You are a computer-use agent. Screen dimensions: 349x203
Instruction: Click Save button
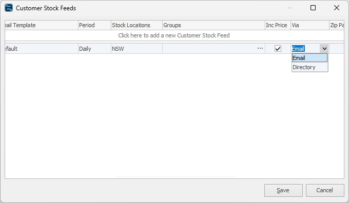283,190
